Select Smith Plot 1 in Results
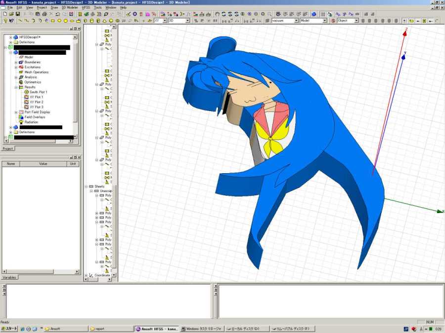The width and height of the screenshot is (445, 333). [x=38, y=92]
